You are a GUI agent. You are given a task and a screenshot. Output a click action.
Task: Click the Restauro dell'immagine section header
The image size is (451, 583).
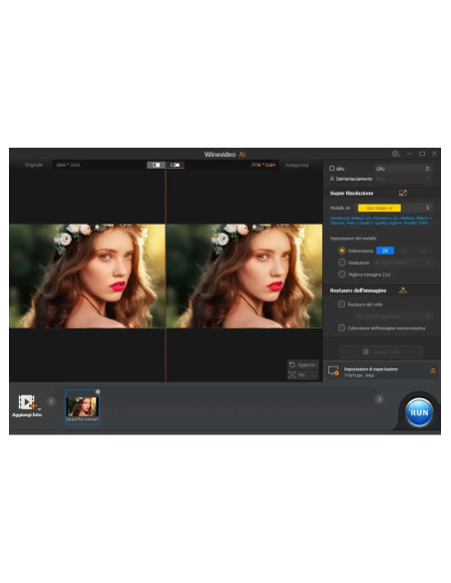(358, 291)
